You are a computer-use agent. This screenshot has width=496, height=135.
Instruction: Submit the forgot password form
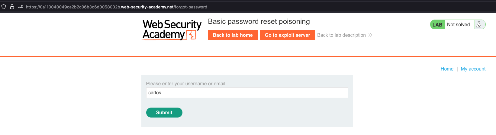[164, 112]
